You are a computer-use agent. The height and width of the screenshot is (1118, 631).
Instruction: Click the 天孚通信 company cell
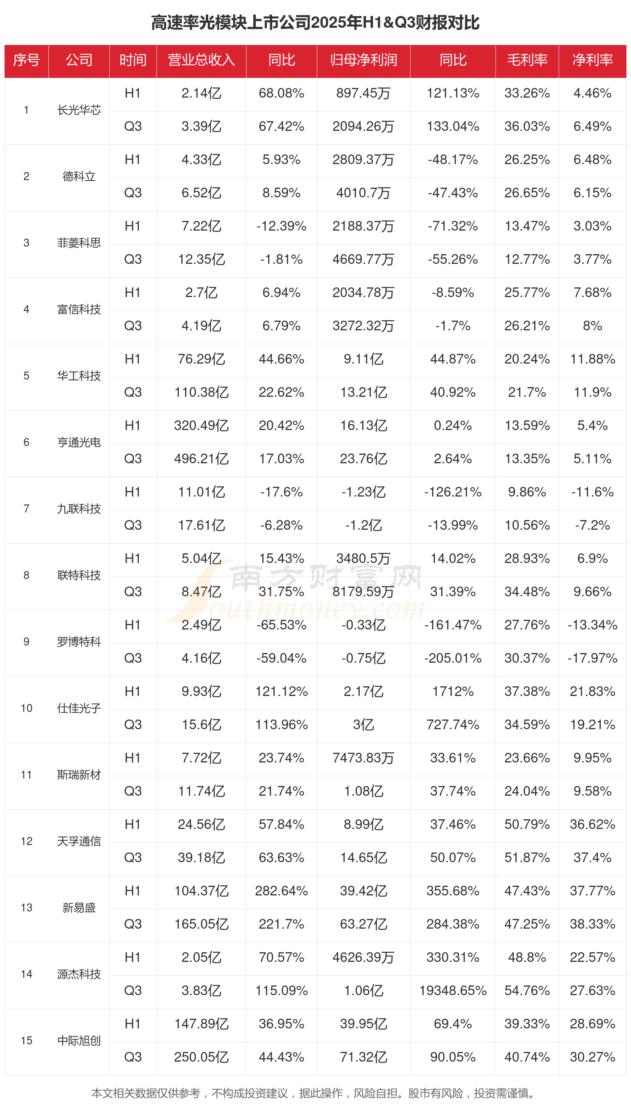coord(79,841)
